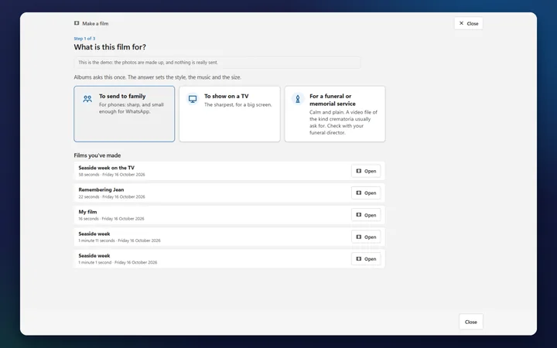Click the 22 seconds · Friday 16 October 2026 text

[111, 196]
